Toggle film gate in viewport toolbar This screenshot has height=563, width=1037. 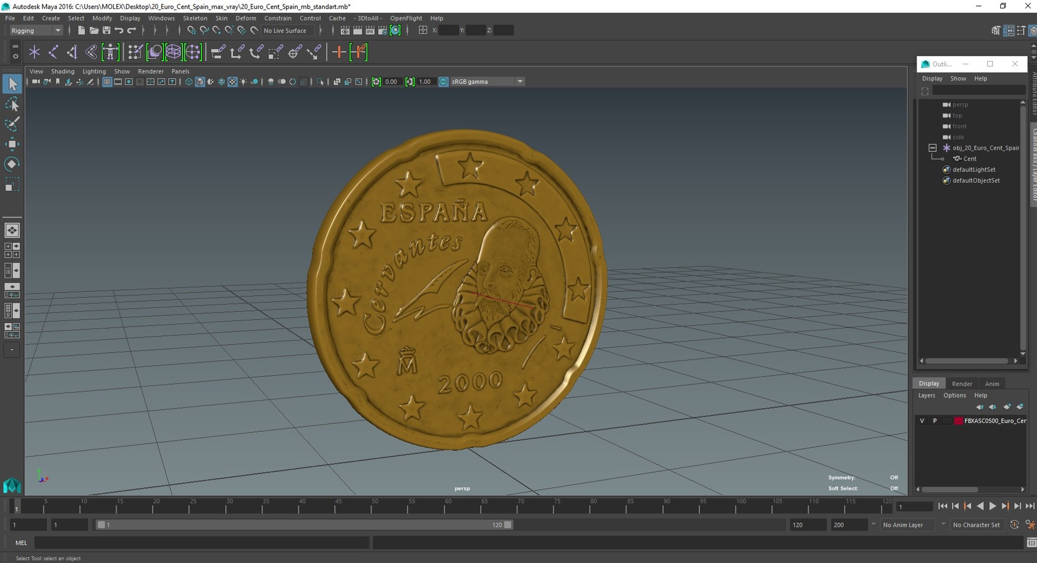[x=118, y=82]
